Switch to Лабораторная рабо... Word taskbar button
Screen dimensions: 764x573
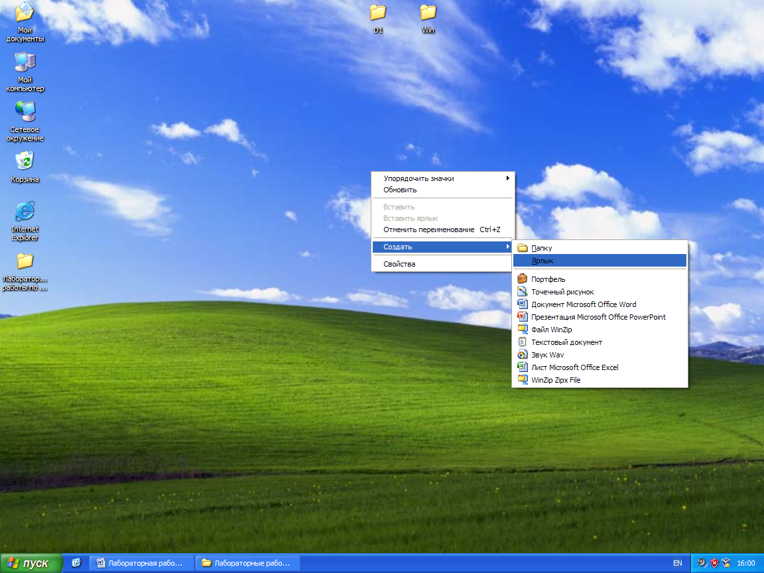pyautogui.click(x=141, y=563)
